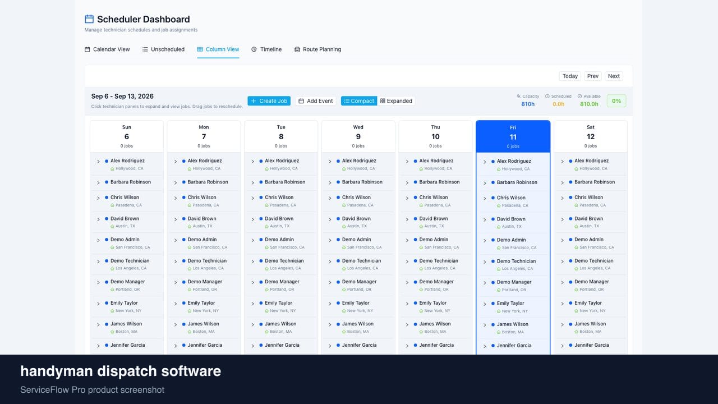Switch to the Timeline tab
This screenshot has height=404, width=718.
(266, 49)
